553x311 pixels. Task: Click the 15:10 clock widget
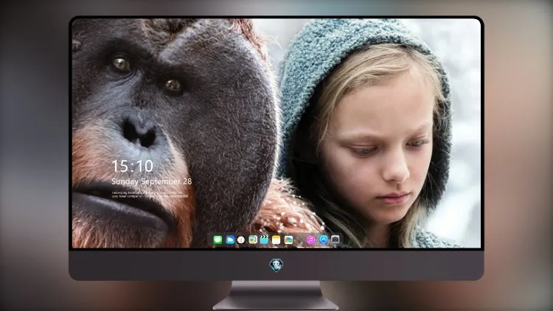133,166
